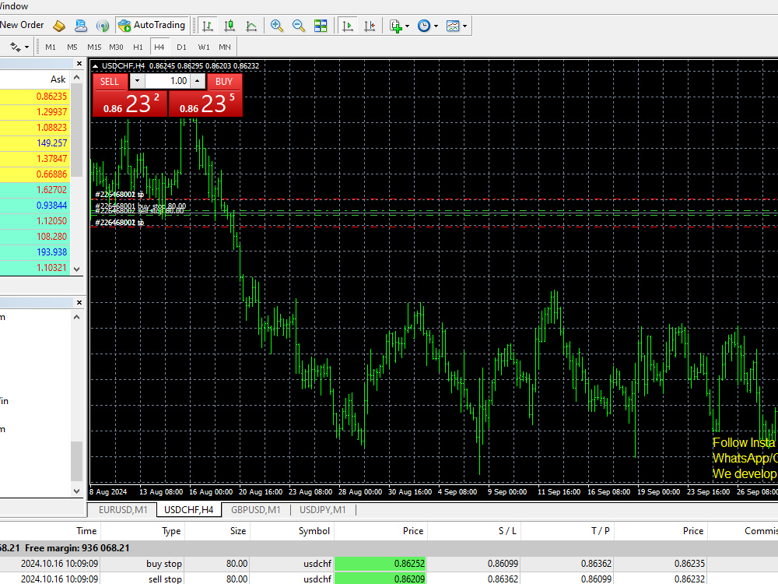Click the 1.00 lot size field
This screenshot has width=778, height=584.
point(167,81)
